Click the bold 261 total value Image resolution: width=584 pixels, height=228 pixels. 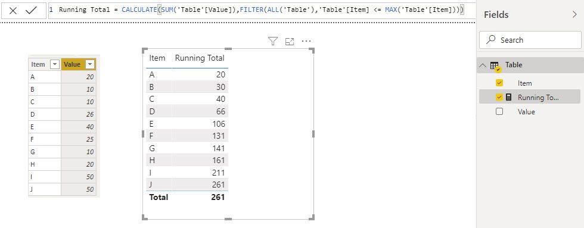click(218, 197)
